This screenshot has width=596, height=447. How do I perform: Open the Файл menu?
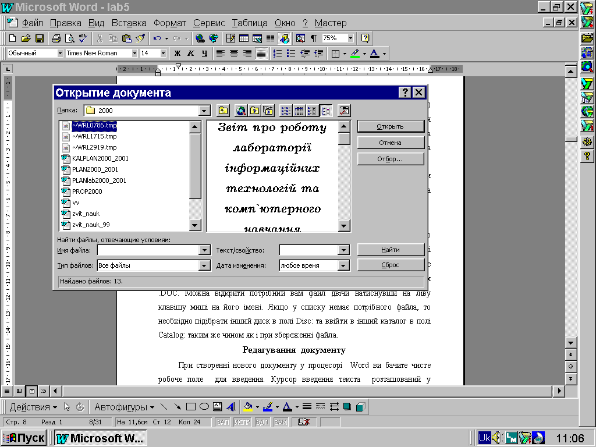click(33, 23)
